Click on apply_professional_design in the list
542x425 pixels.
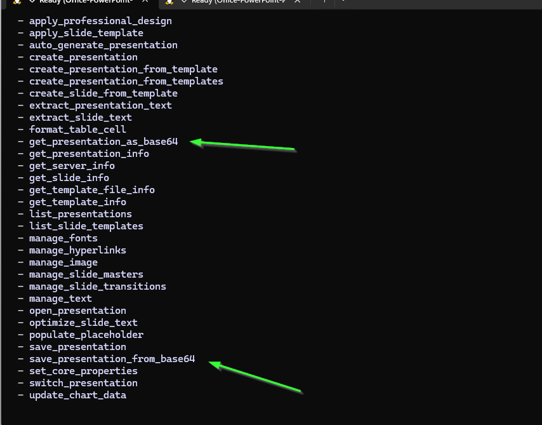tap(100, 21)
